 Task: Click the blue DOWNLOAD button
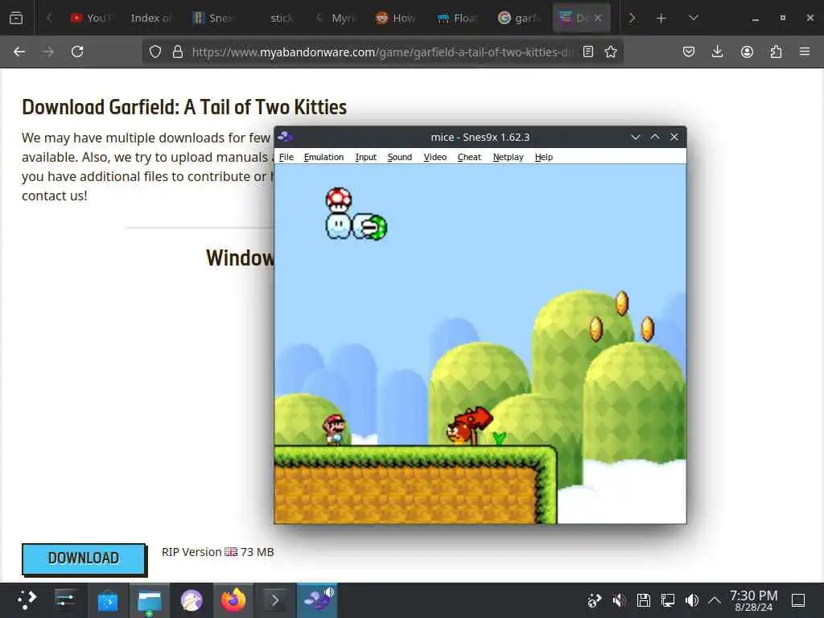pos(84,558)
